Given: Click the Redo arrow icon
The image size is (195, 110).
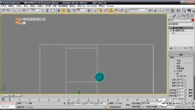Looking at the screenshot, I should [x=8, y=11].
